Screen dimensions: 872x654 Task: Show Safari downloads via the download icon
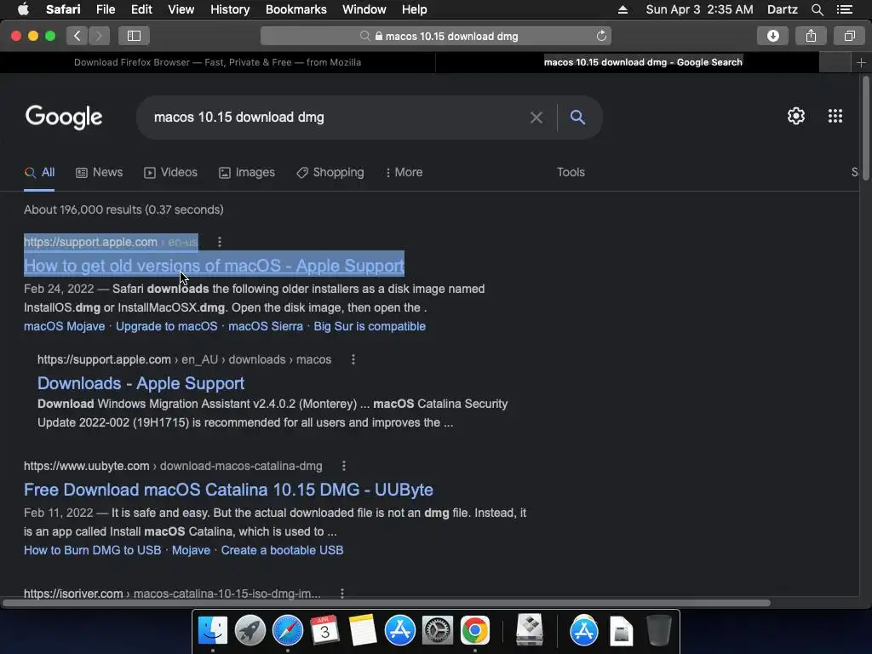[x=772, y=36]
